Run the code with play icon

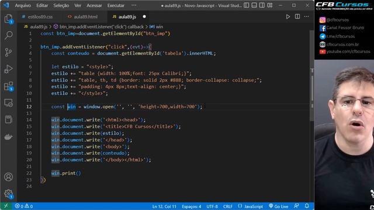pos(288,17)
